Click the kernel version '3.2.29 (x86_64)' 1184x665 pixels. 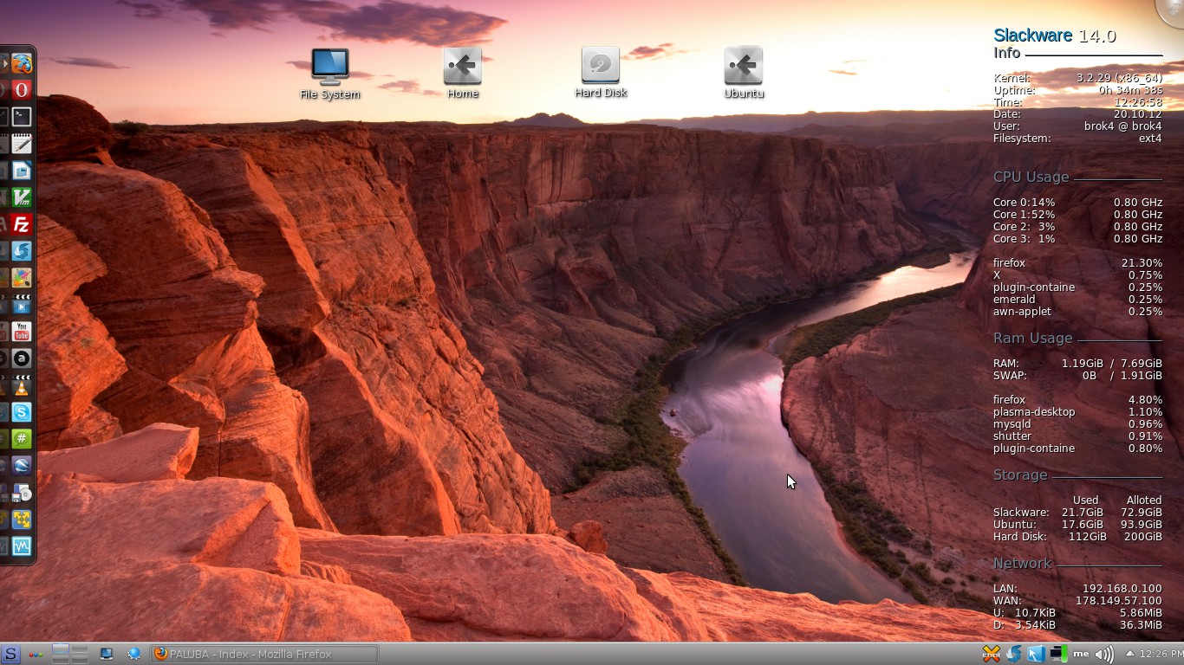(1119, 78)
